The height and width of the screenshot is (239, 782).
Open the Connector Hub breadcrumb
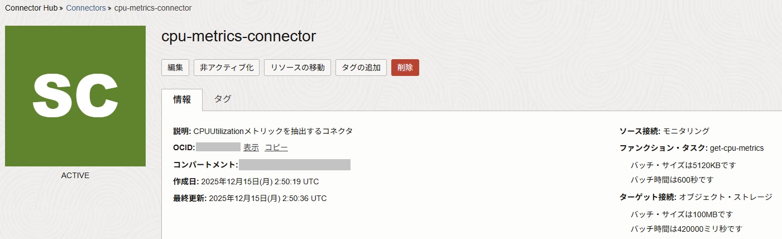(31, 8)
